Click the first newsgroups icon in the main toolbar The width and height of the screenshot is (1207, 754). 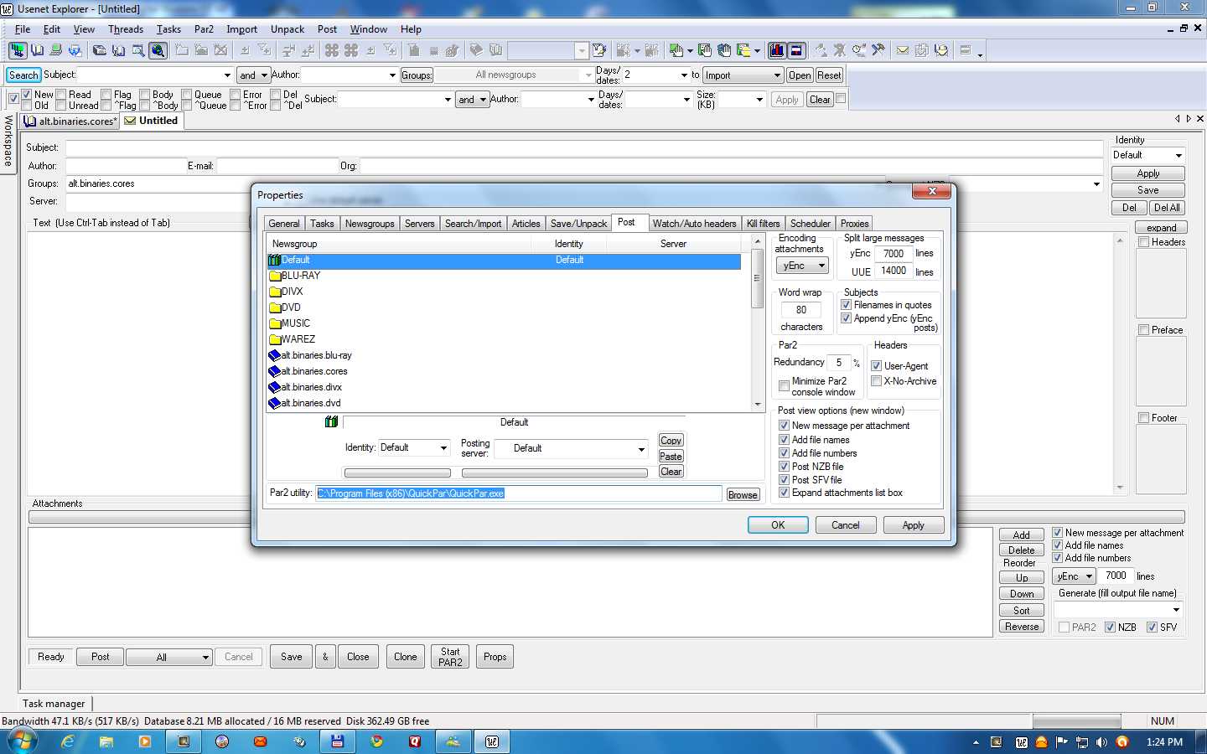pos(17,50)
